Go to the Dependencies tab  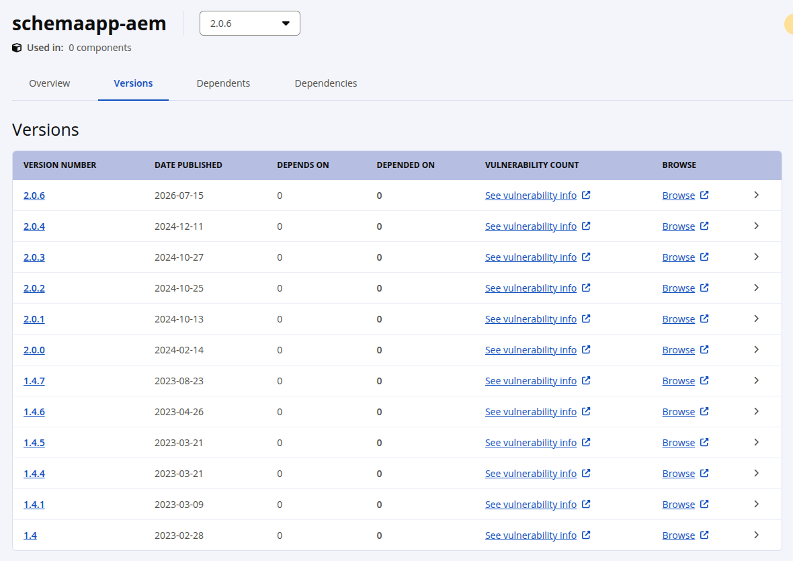pyautogui.click(x=326, y=83)
